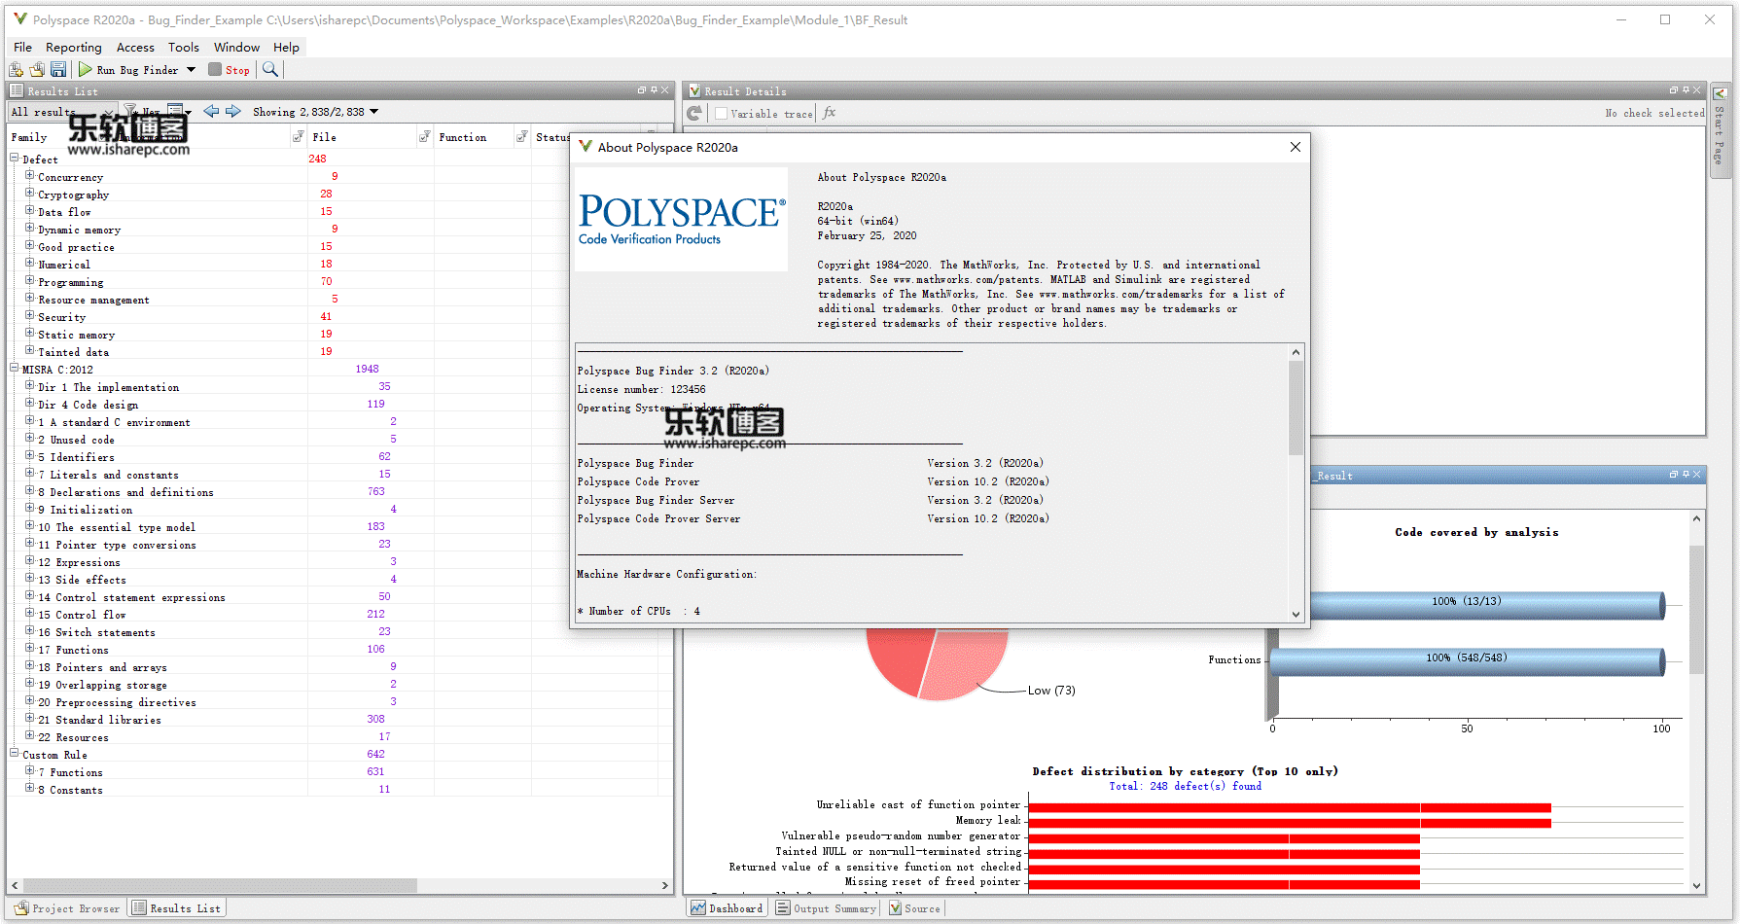Click the open project folder icon
Screen dimensions: 1740x924
(37, 69)
